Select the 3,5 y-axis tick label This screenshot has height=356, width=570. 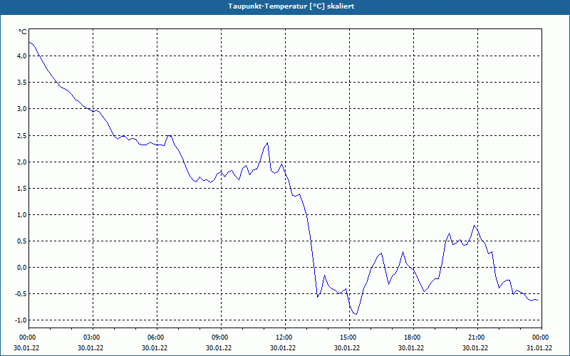point(21,83)
